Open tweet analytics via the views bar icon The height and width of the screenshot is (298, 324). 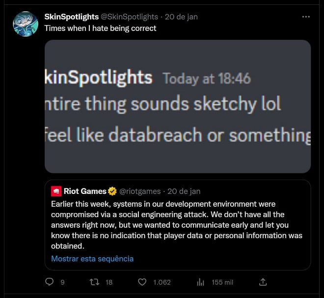click(x=200, y=282)
